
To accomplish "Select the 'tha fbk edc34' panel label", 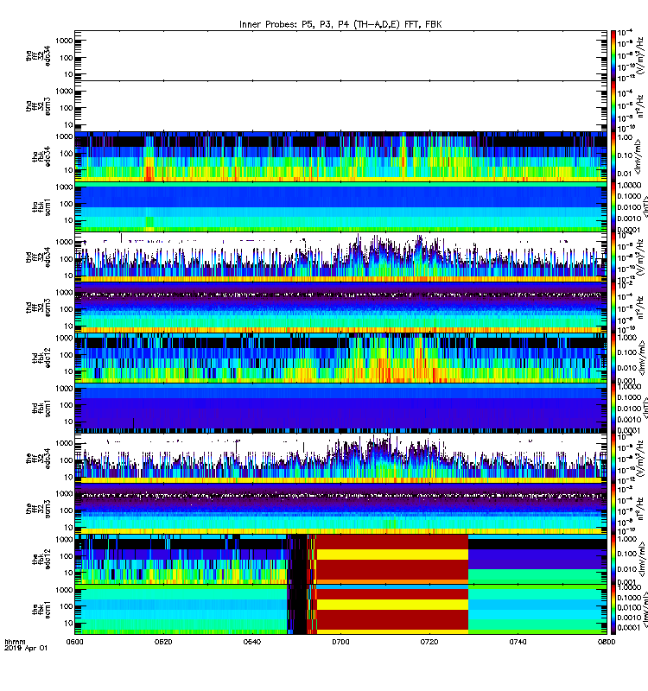I will 41,156.
